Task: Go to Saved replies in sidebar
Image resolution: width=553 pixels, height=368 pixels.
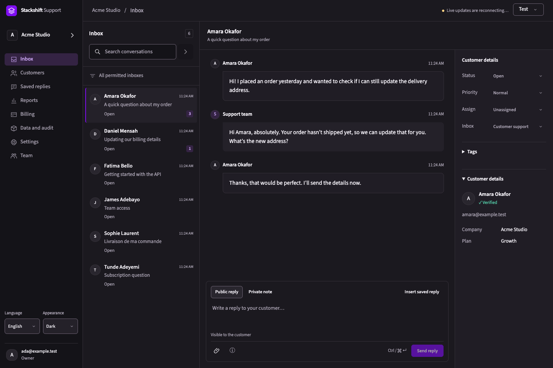Action: coord(41,87)
